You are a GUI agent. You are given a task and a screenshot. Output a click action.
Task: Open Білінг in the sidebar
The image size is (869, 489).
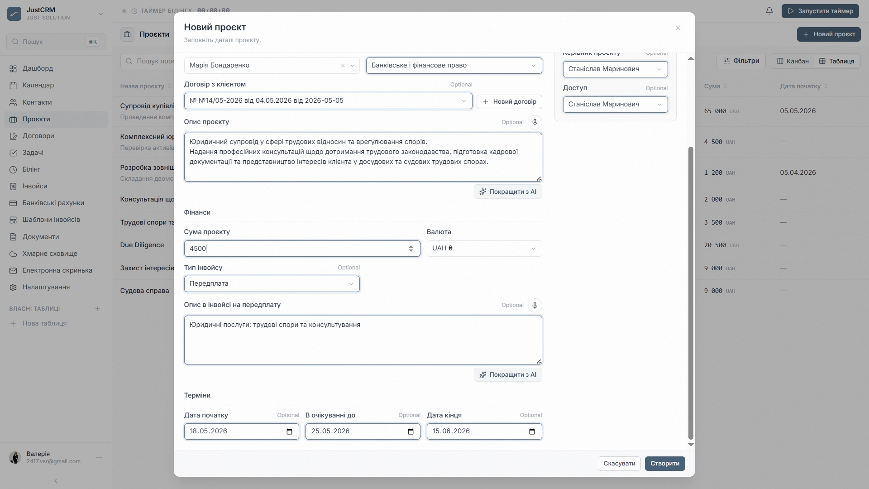point(56,169)
